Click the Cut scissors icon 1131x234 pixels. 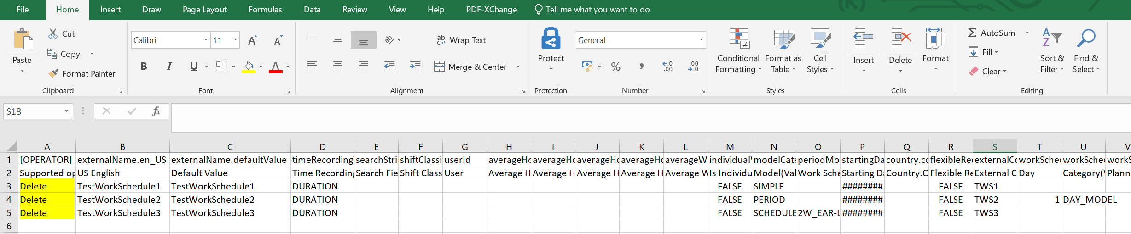pyautogui.click(x=53, y=33)
